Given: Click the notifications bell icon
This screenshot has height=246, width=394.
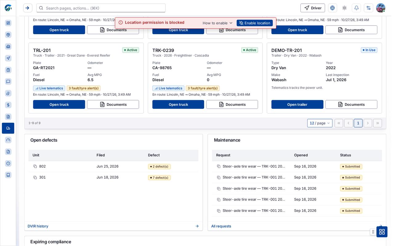Looking at the screenshot, I should (356, 8).
